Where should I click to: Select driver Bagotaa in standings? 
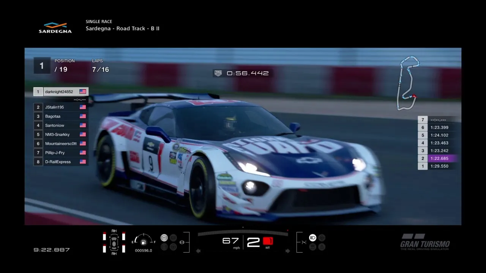[x=61, y=116]
